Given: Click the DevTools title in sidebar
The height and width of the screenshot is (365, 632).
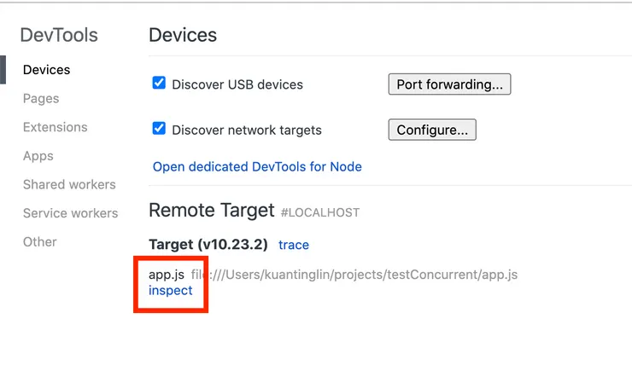Looking at the screenshot, I should pyautogui.click(x=59, y=36).
